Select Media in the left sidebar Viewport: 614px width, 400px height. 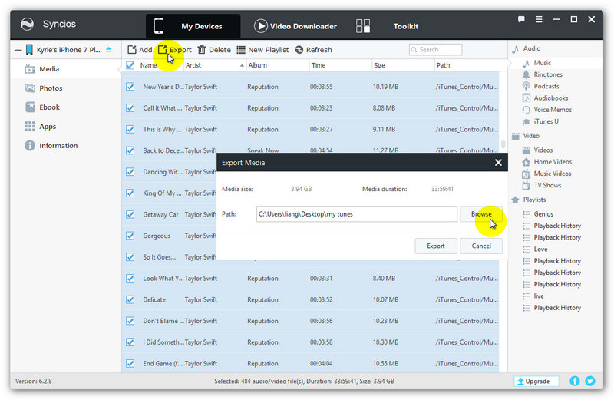tap(66, 69)
